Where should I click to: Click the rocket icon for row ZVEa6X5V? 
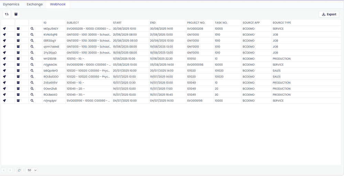[4, 83]
